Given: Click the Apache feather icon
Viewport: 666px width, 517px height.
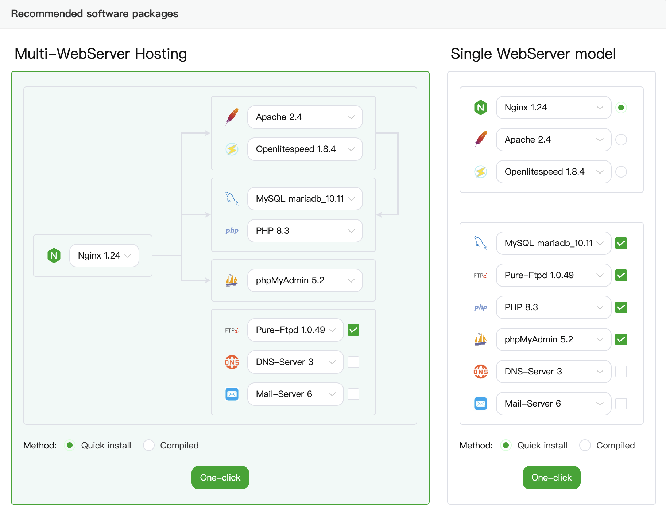Looking at the screenshot, I should [x=232, y=116].
